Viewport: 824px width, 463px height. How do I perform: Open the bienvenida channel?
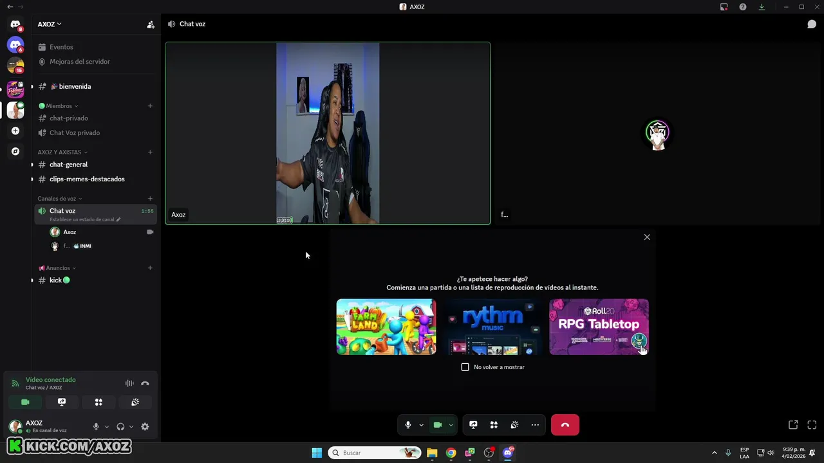pyautogui.click(x=95, y=86)
